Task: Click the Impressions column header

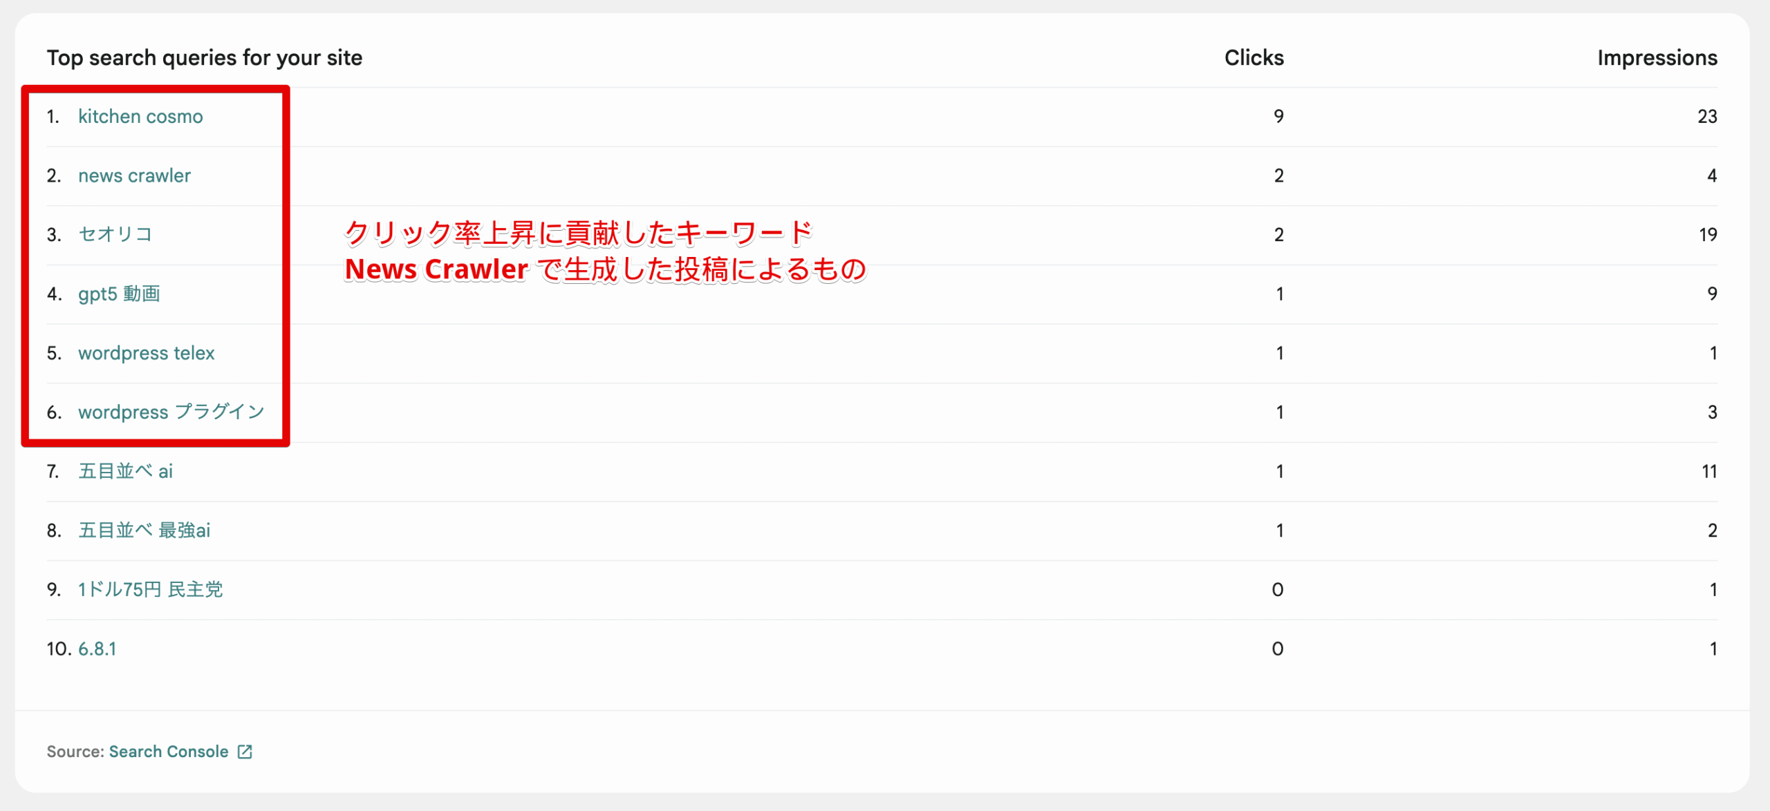Action: click(1657, 57)
